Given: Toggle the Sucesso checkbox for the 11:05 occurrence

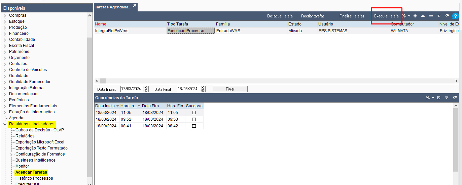Looking at the screenshot, I should (x=194, y=113).
